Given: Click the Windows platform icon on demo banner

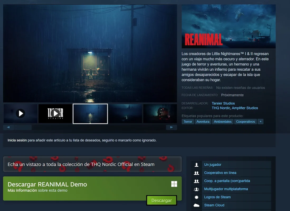Looking at the screenshot, I should (174, 184).
